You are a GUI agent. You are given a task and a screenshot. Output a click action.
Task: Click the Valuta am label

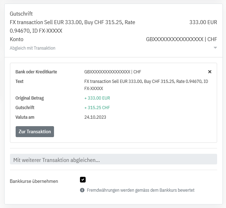click(x=25, y=117)
